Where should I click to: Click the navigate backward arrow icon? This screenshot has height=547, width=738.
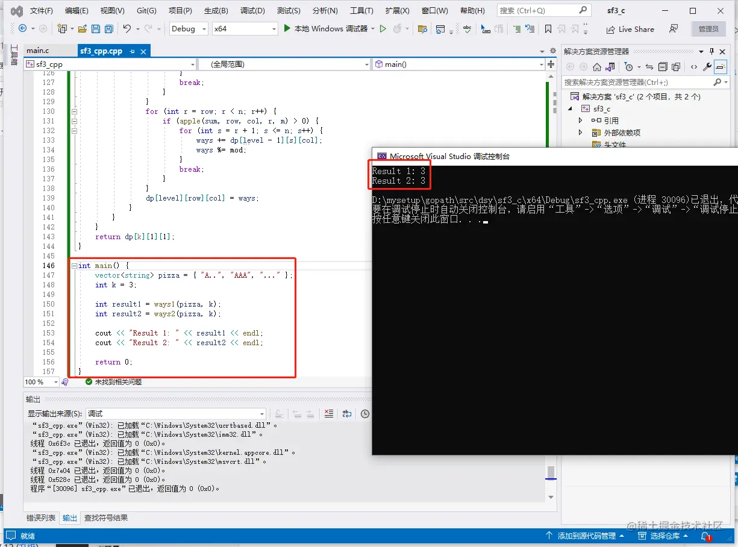(x=23, y=28)
